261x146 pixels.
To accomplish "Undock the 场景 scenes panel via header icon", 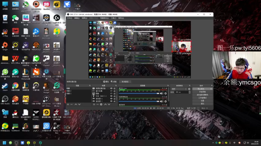I will point(90,86).
